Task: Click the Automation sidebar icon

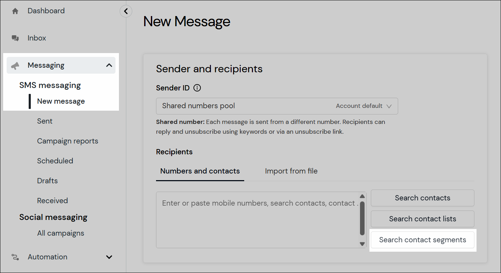Action: point(15,257)
